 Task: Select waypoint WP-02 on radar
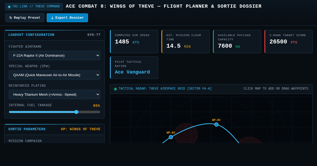171,137
